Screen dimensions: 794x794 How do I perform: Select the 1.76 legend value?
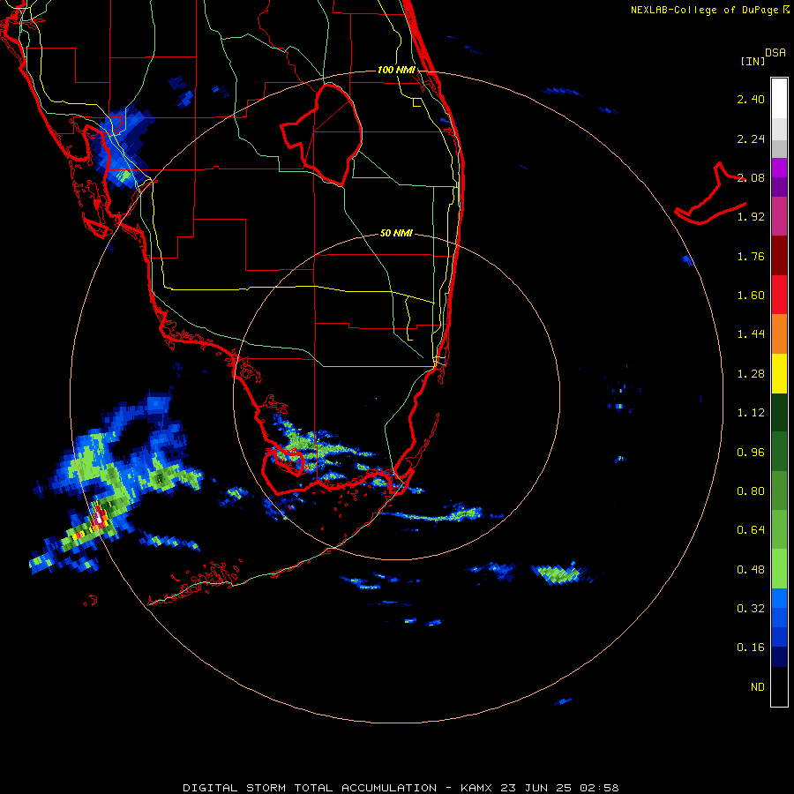(x=751, y=256)
